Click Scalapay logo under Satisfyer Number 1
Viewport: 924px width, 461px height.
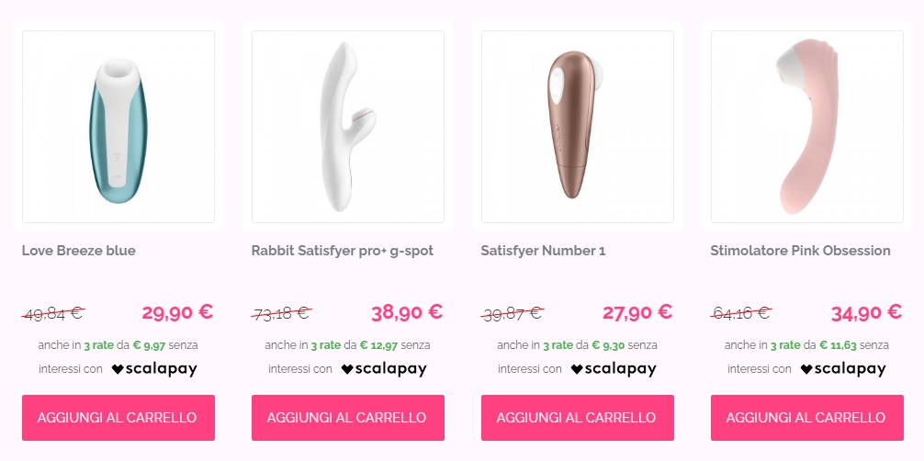(x=614, y=369)
